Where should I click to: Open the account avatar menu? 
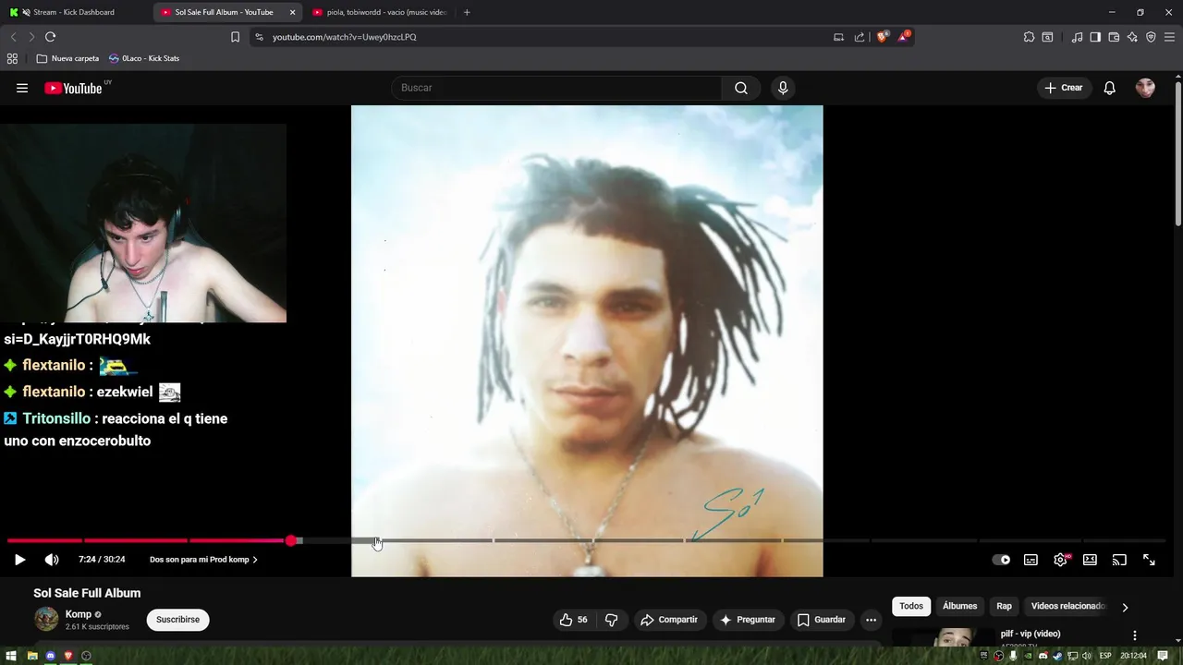(1145, 88)
